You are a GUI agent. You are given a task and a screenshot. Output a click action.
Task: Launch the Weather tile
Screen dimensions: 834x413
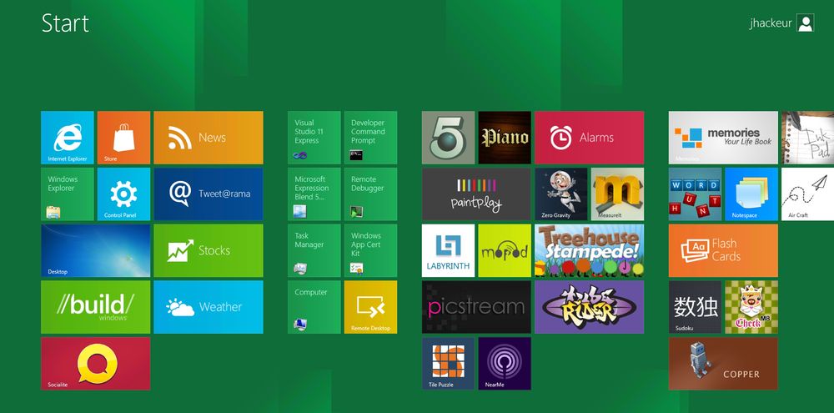click(208, 307)
